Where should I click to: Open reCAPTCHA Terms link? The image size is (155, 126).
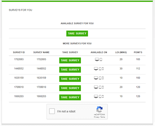point(103,117)
